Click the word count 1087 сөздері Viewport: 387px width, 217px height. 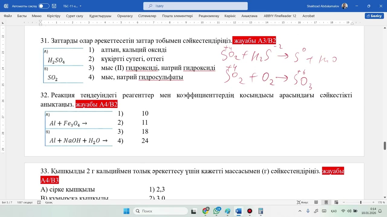point(25,203)
